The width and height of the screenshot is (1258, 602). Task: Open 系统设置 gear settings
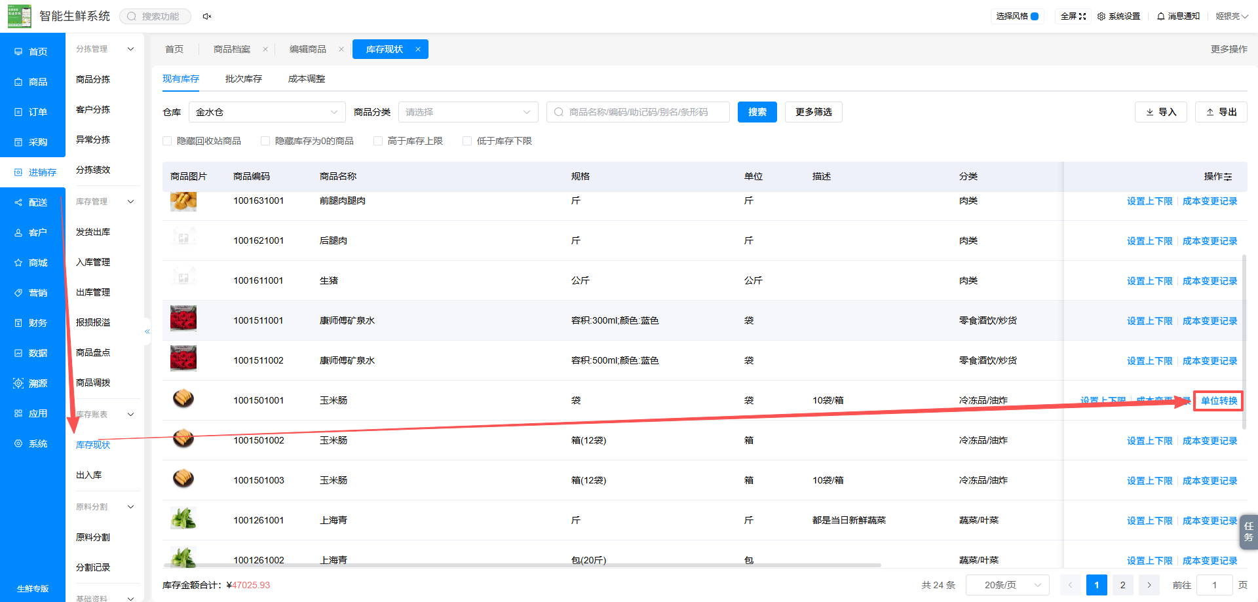coord(1118,16)
